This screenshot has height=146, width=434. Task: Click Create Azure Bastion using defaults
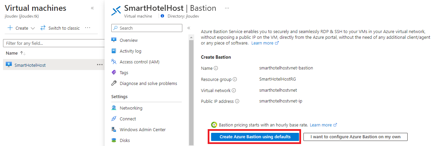click(255, 137)
